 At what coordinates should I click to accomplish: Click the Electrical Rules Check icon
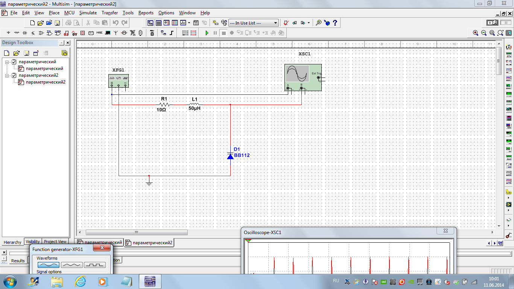286,23
